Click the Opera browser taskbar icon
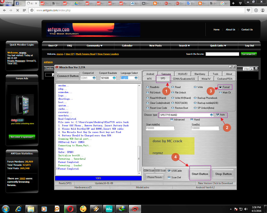267x213 pixels. (x=70, y=209)
